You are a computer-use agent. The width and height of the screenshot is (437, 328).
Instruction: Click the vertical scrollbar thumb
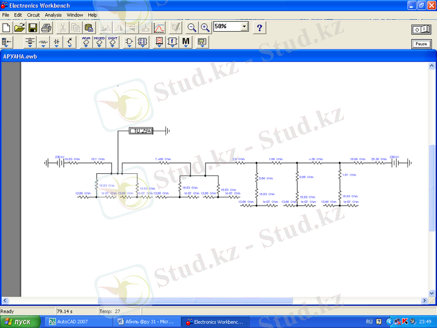[x=432, y=188]
